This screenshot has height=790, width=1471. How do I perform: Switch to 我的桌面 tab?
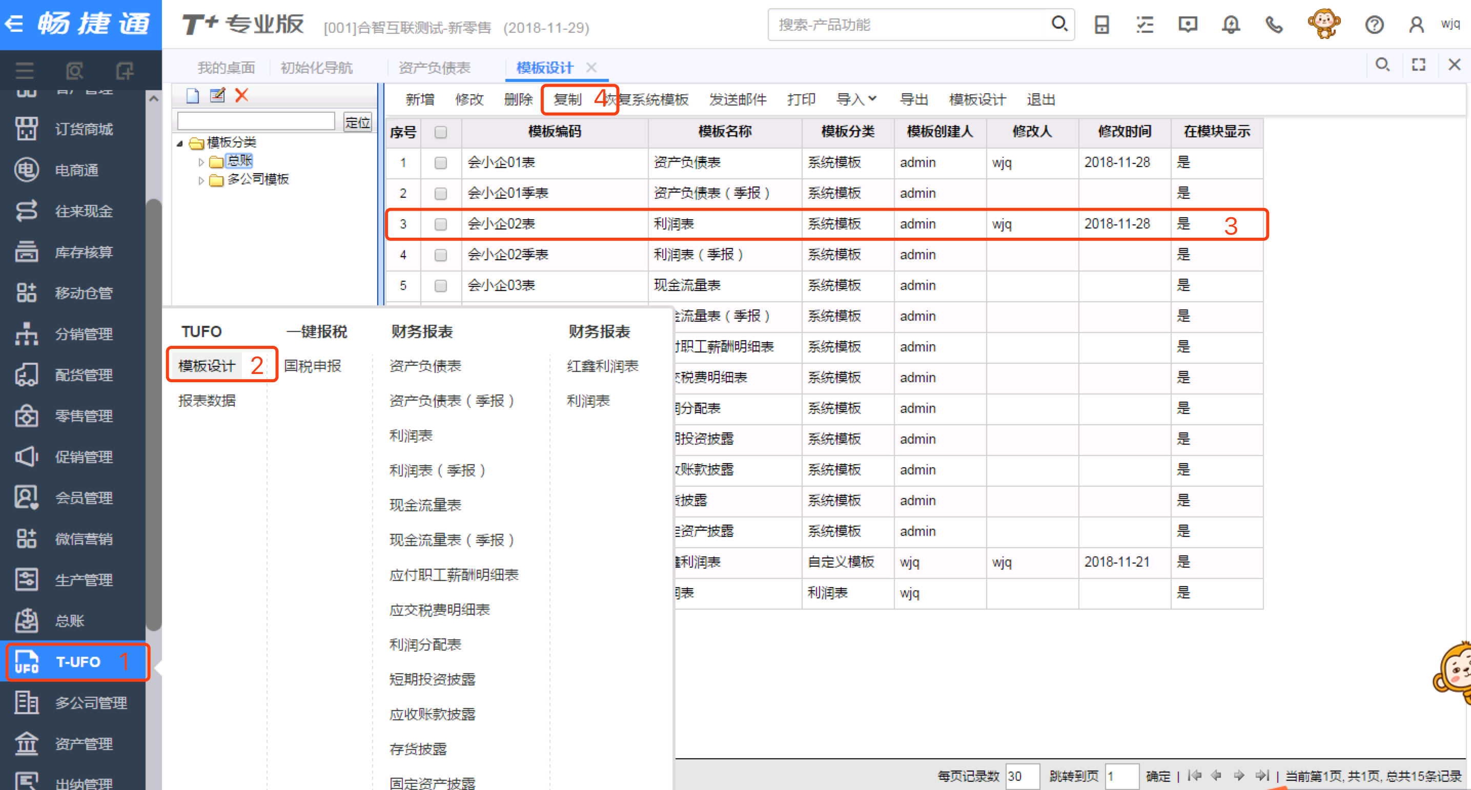pyautogui.click(x=226, y=67)
